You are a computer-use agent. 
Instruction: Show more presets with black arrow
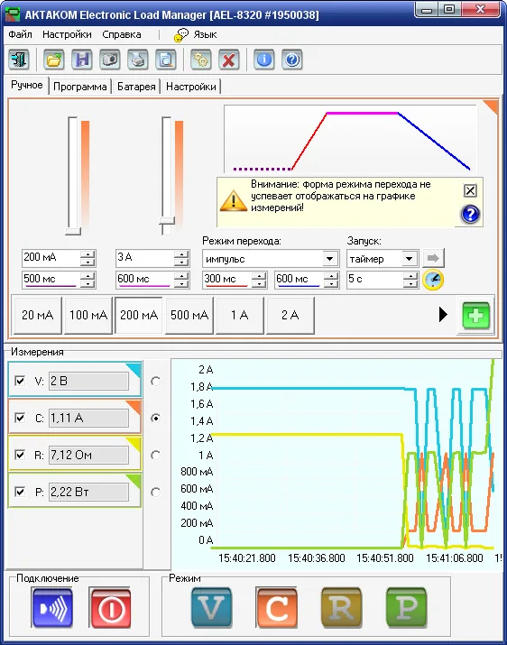click(443, 315)
